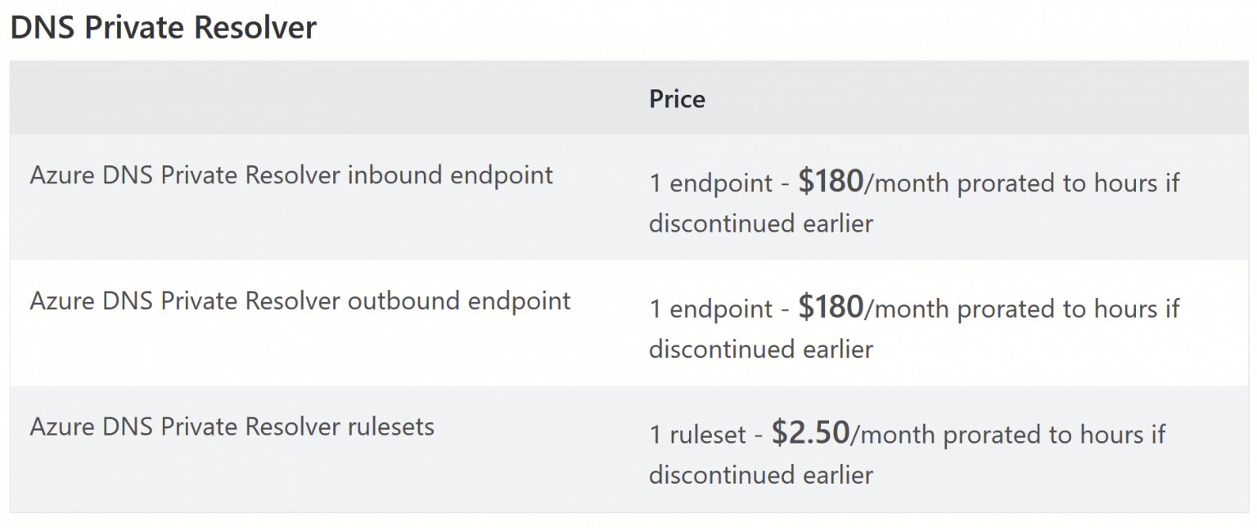Click 'discontinued earlier' in the outbound row
Screen dimensions: 1257x528
pos(761,350)
